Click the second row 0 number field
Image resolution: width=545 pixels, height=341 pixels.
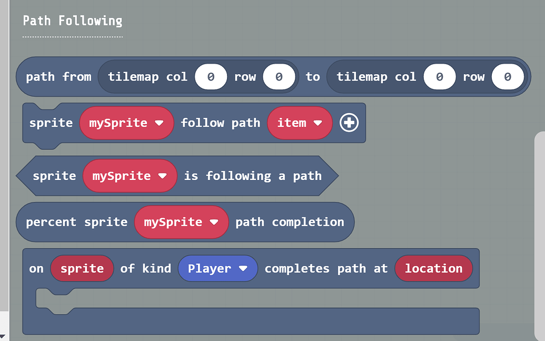tap(508, 76)
